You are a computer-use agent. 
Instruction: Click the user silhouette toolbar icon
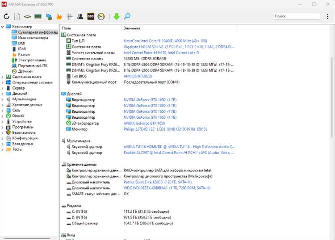click(x=80, y=17)
